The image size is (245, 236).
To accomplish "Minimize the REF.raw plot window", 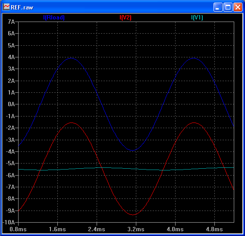I will tap(218, 7).
